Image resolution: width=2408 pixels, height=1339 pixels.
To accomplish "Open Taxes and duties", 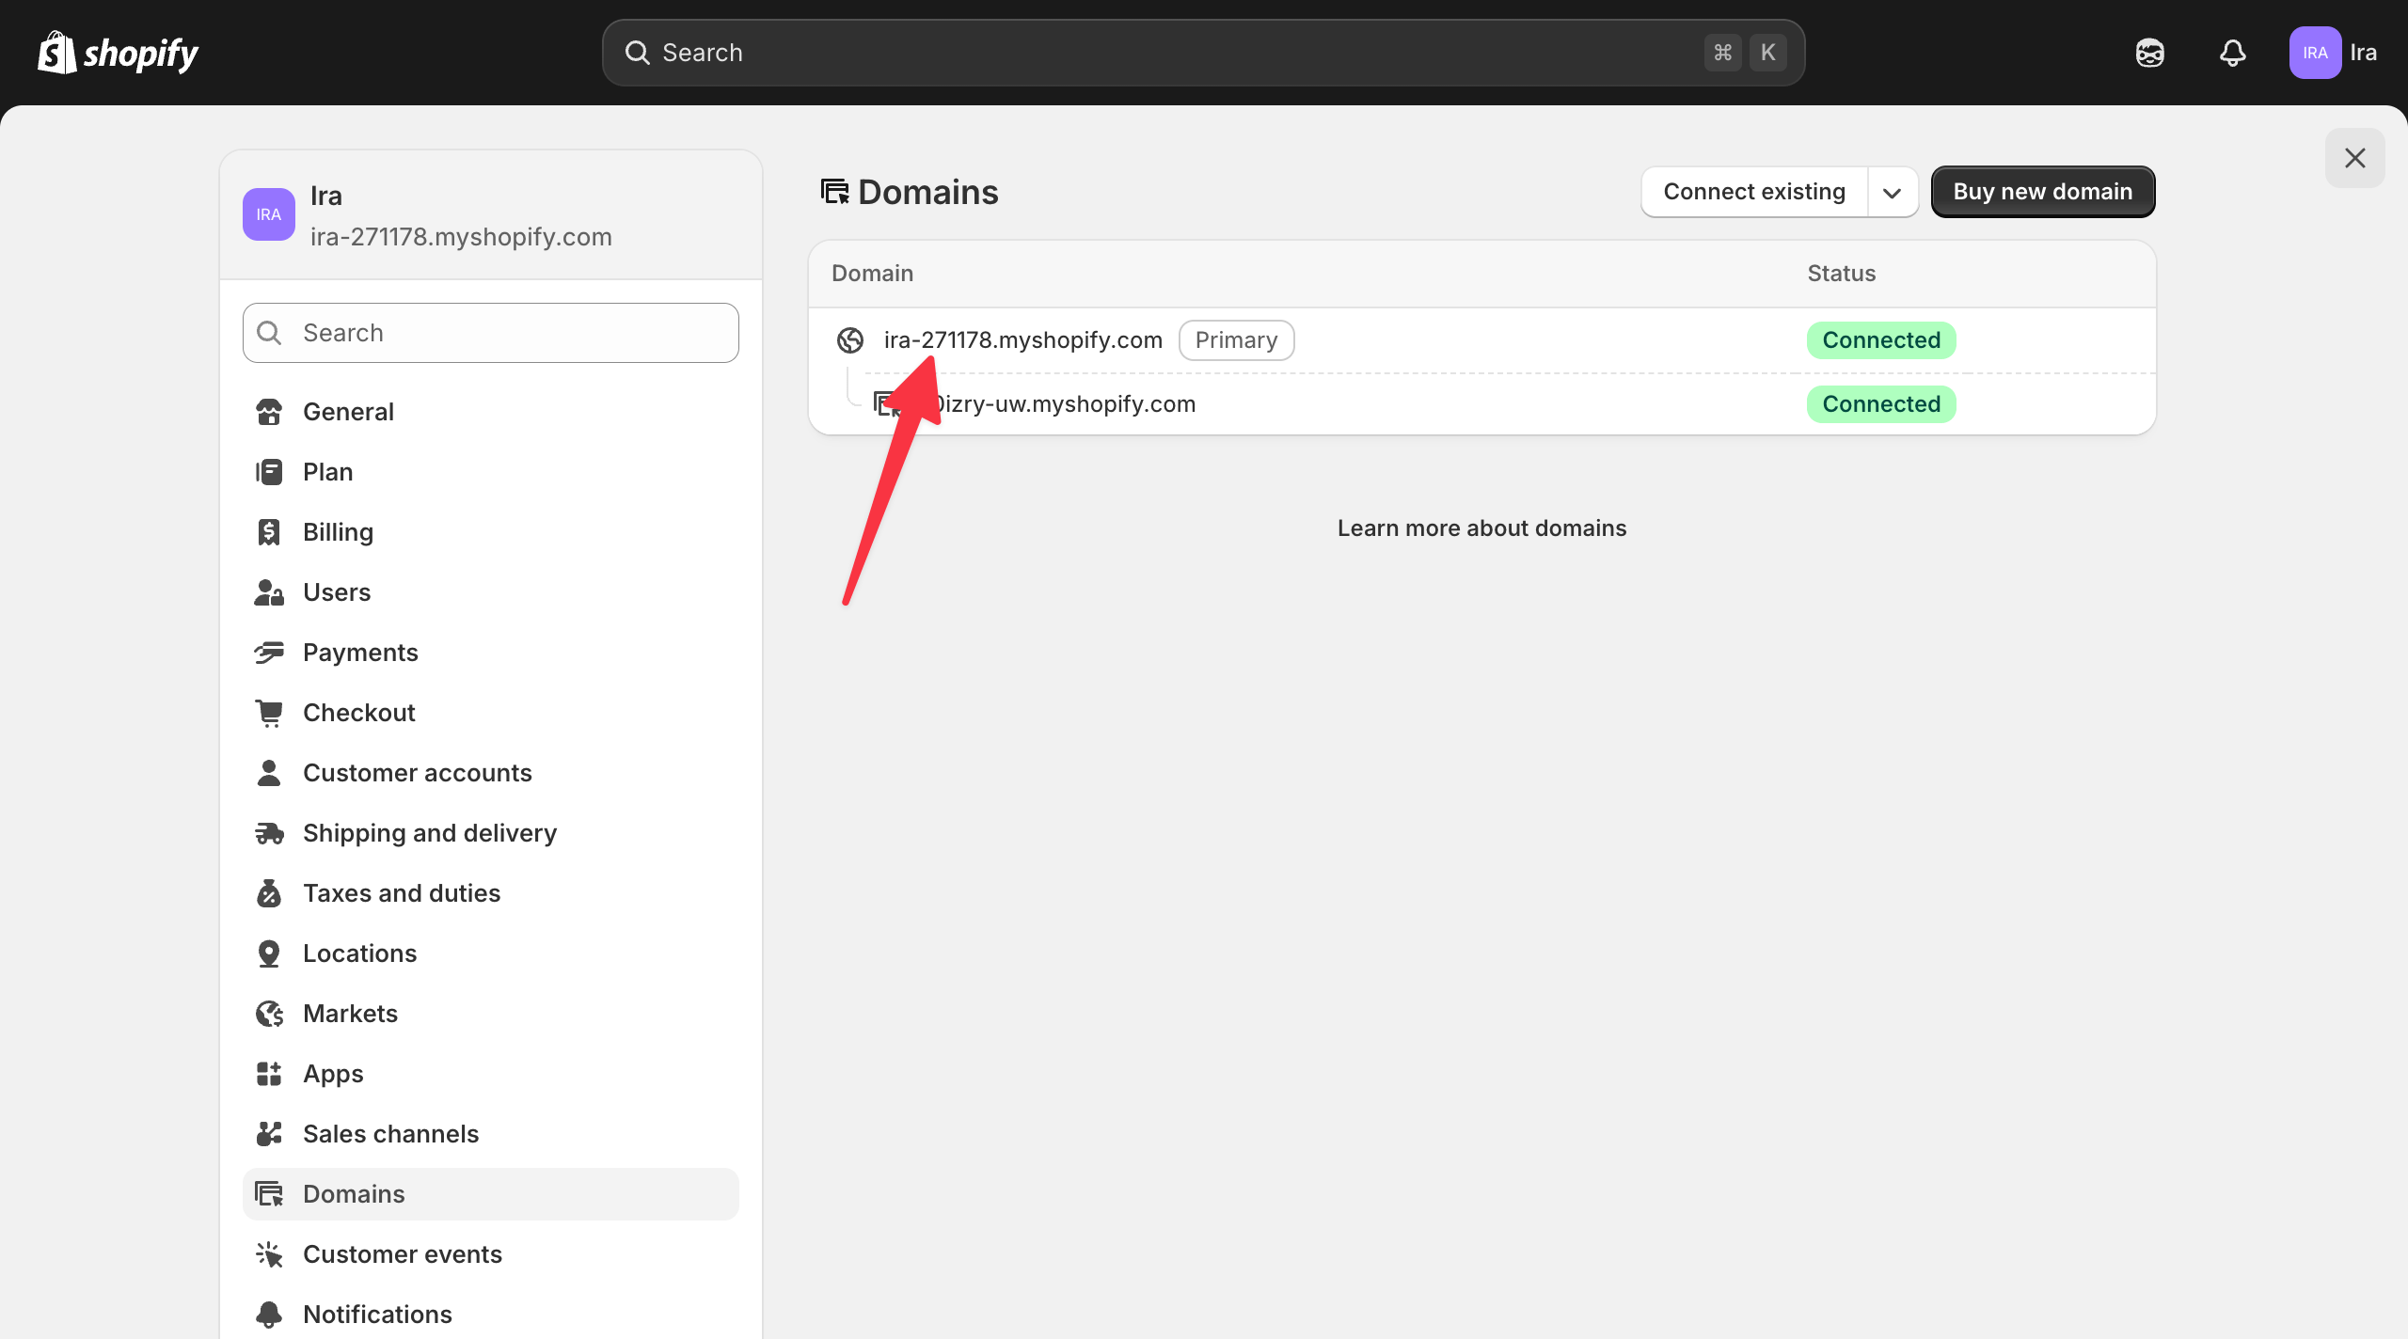I will [x=491, y=893].
